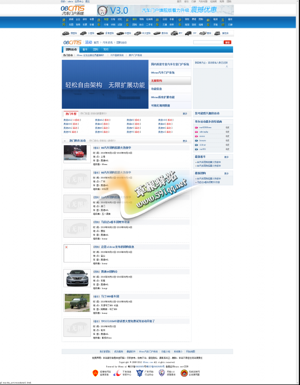300x385 pixels.
Task: Open 这是oldcar发布的团购信息 activity title
Action: click(117, 247)
